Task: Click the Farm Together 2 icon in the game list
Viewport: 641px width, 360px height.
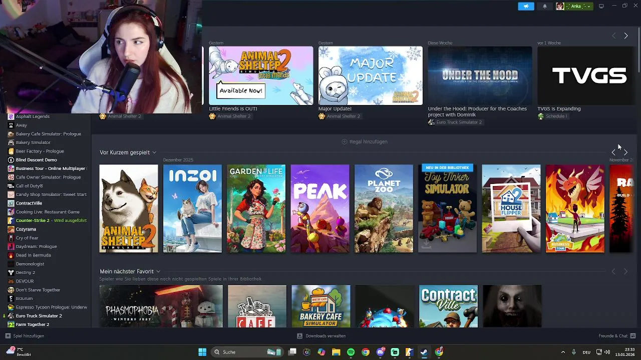Action: (11, 324)
